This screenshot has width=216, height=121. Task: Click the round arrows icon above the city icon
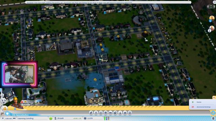tap(4, 101)
